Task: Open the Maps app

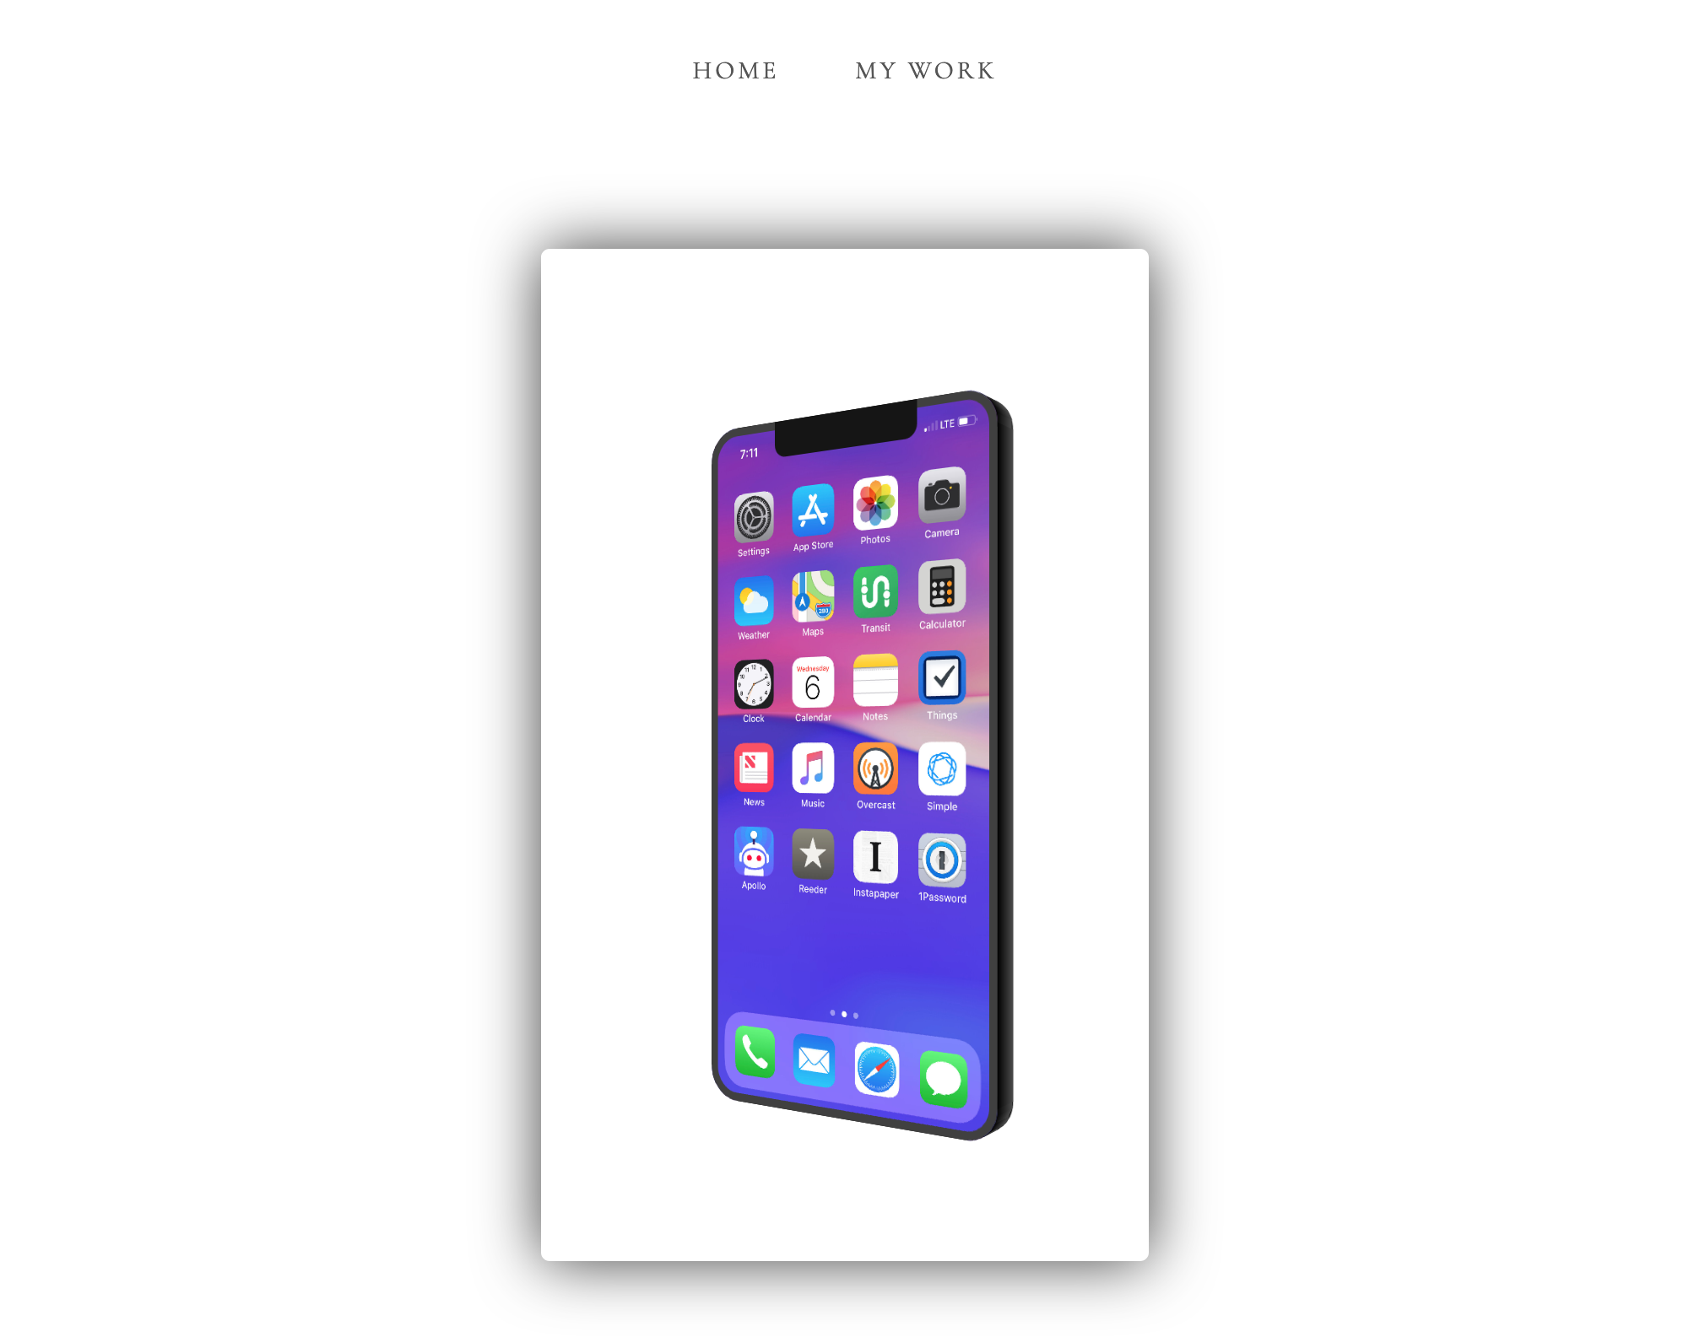Action: click(x=810, y=597)
